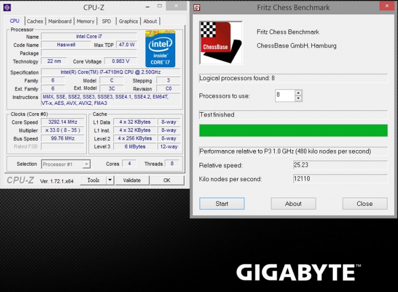Start the Fritz Chess benchmark
This screenshot has height=292, width=398.
(222, 204)
